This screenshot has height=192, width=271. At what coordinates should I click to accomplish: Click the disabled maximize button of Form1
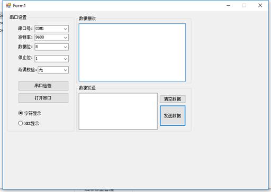click(x=244, y=5)
